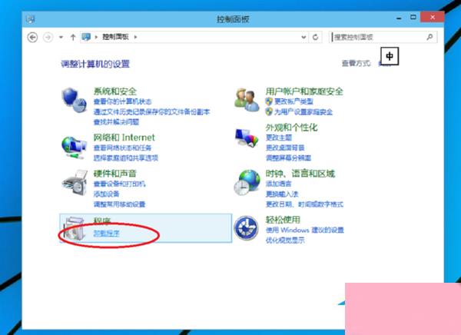This screenshot has height=335, width=461.
Task: Open 查看设备和打印机
Action: pyautogui.click(x=119, y=184)
